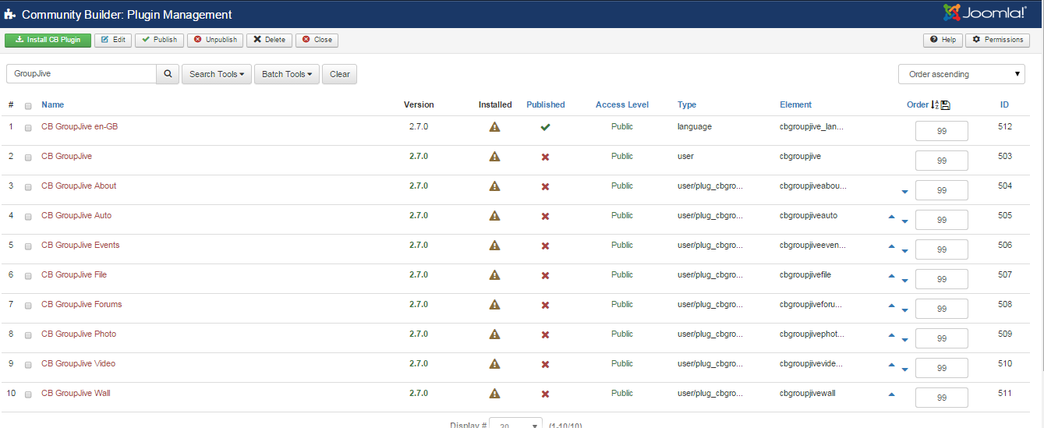Sort table by ID column
Image resolution: width=1044 pixels, height=428 pixels.
point(1005,104)
